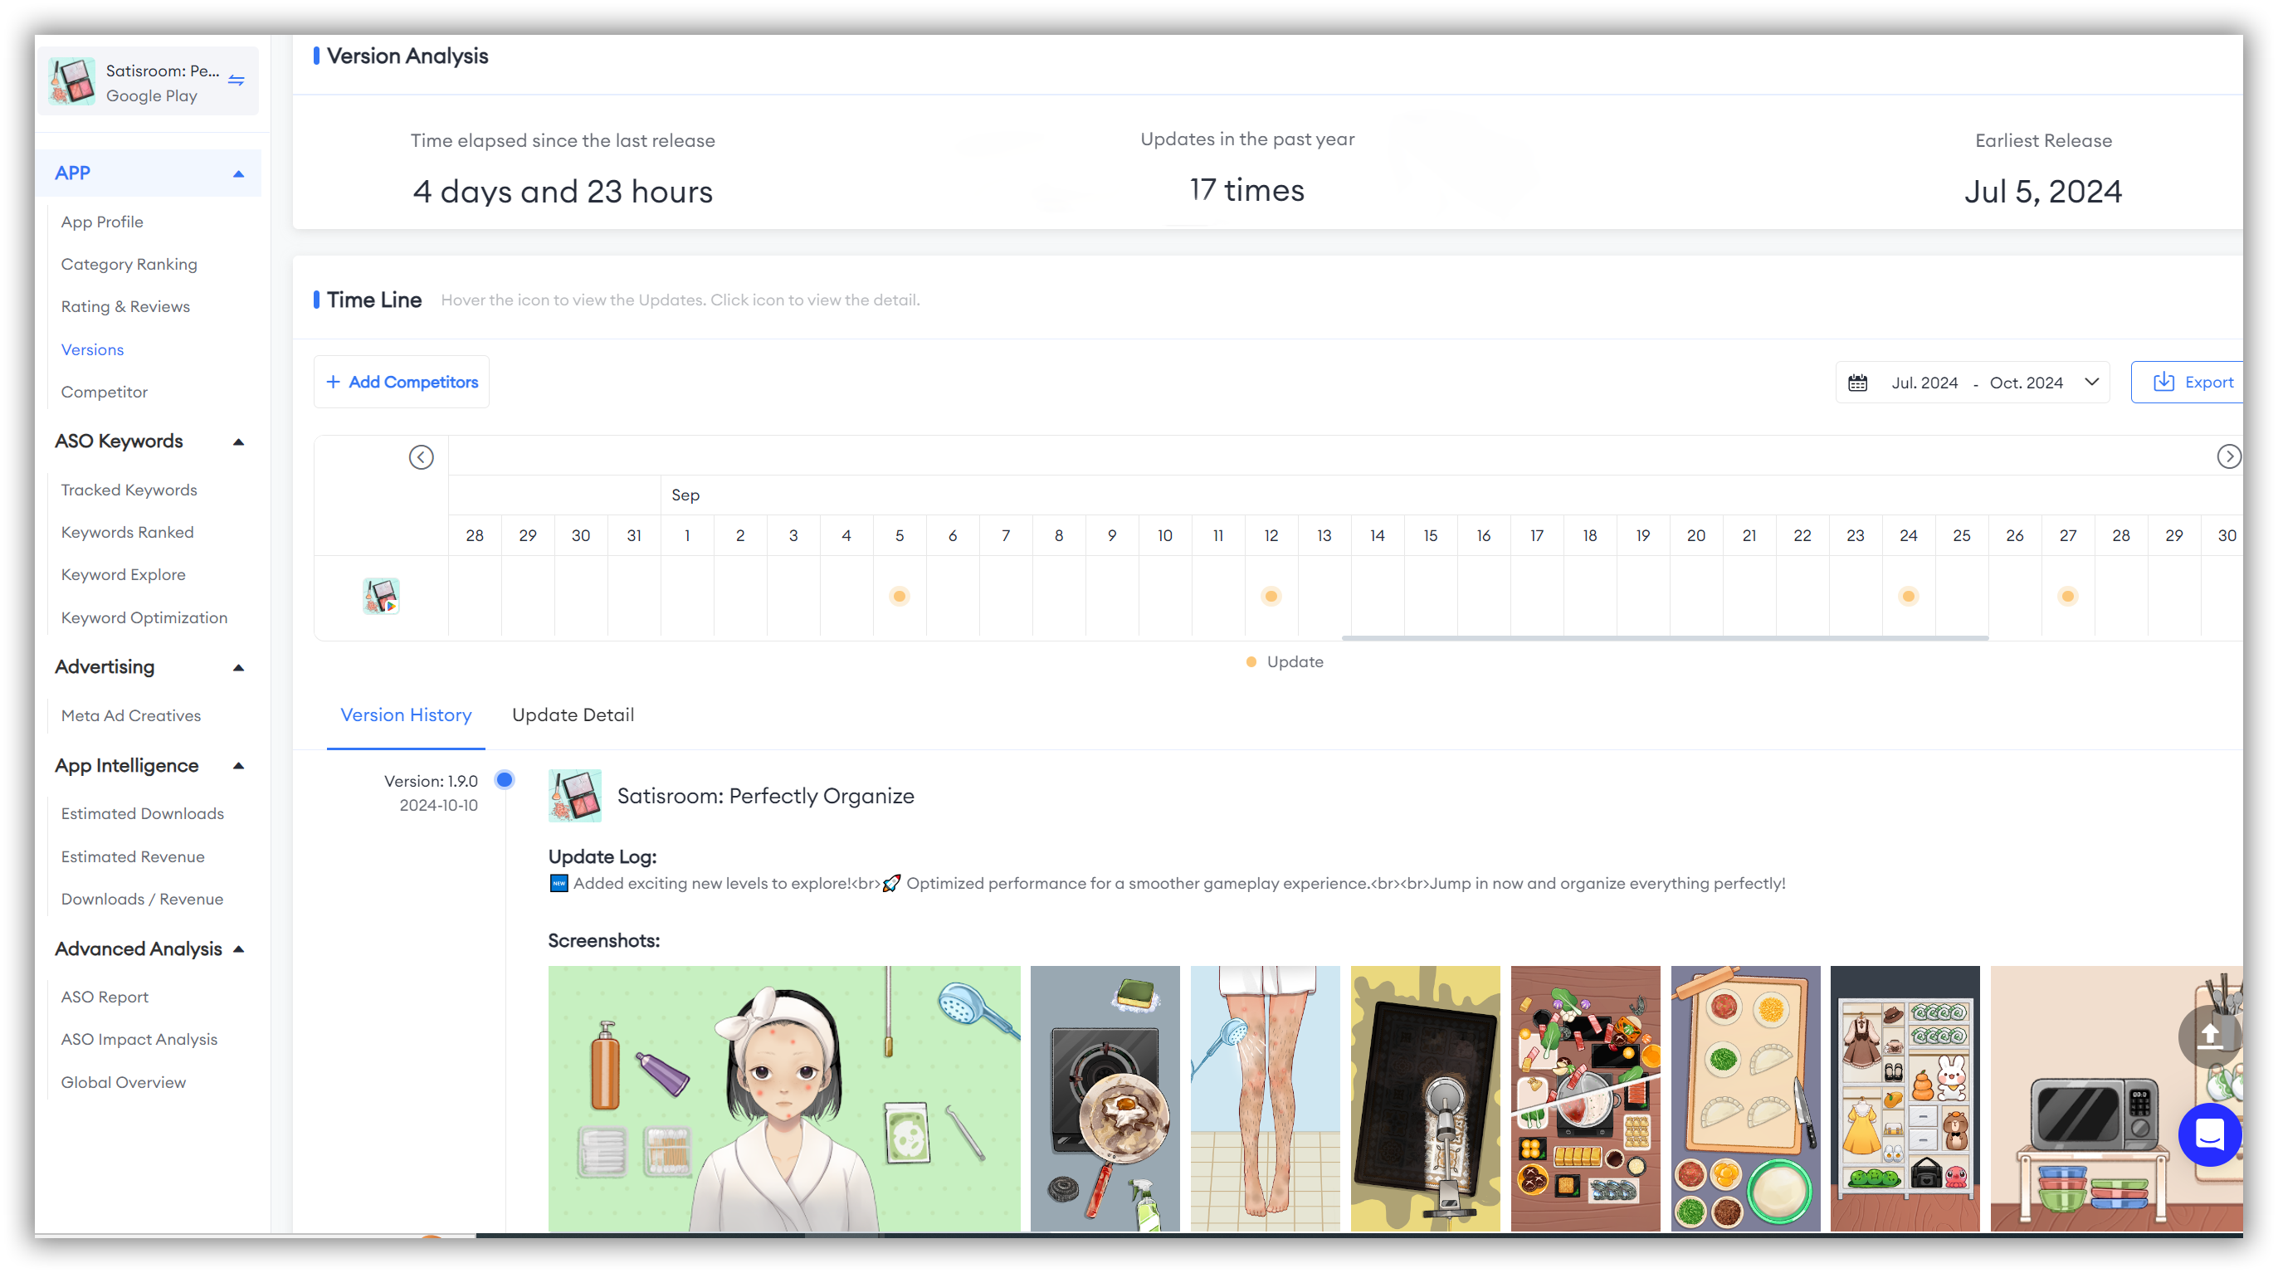The image size is (2278, 1273).
Task: Click the Version Analysis export icon
Action: (2163, 380)
